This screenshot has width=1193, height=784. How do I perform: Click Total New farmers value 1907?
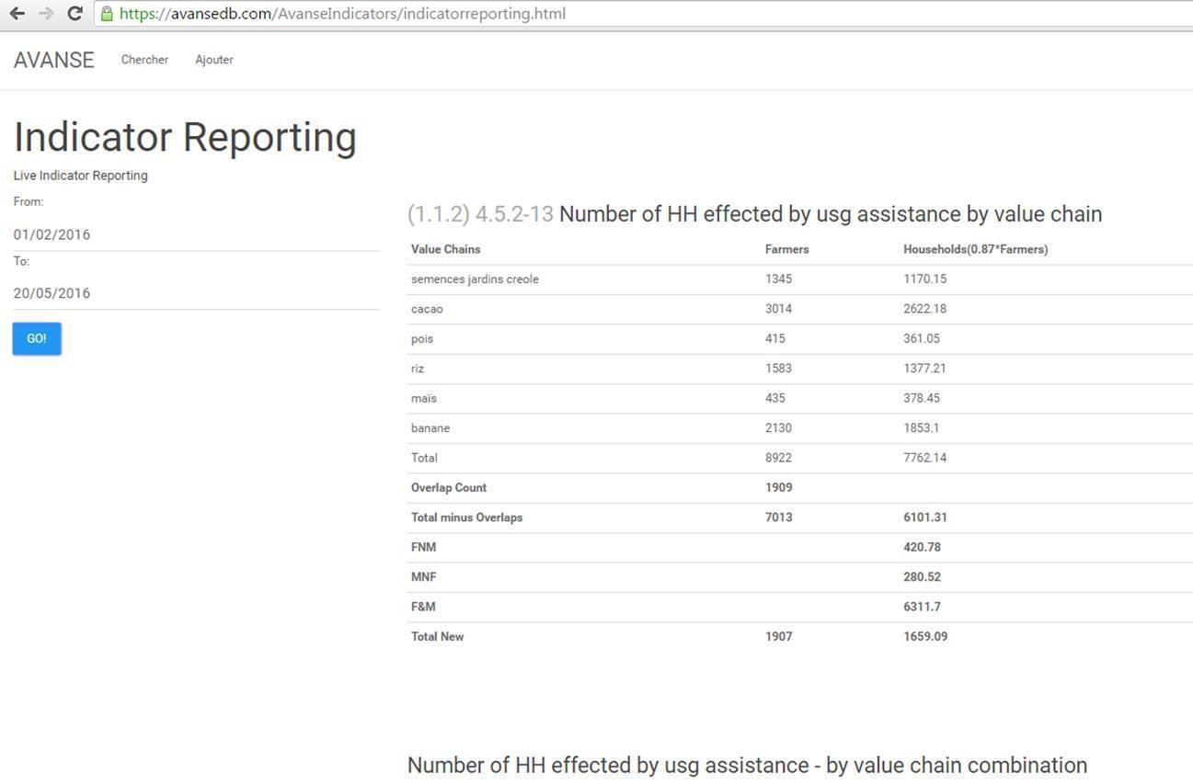tap(778, 637)
